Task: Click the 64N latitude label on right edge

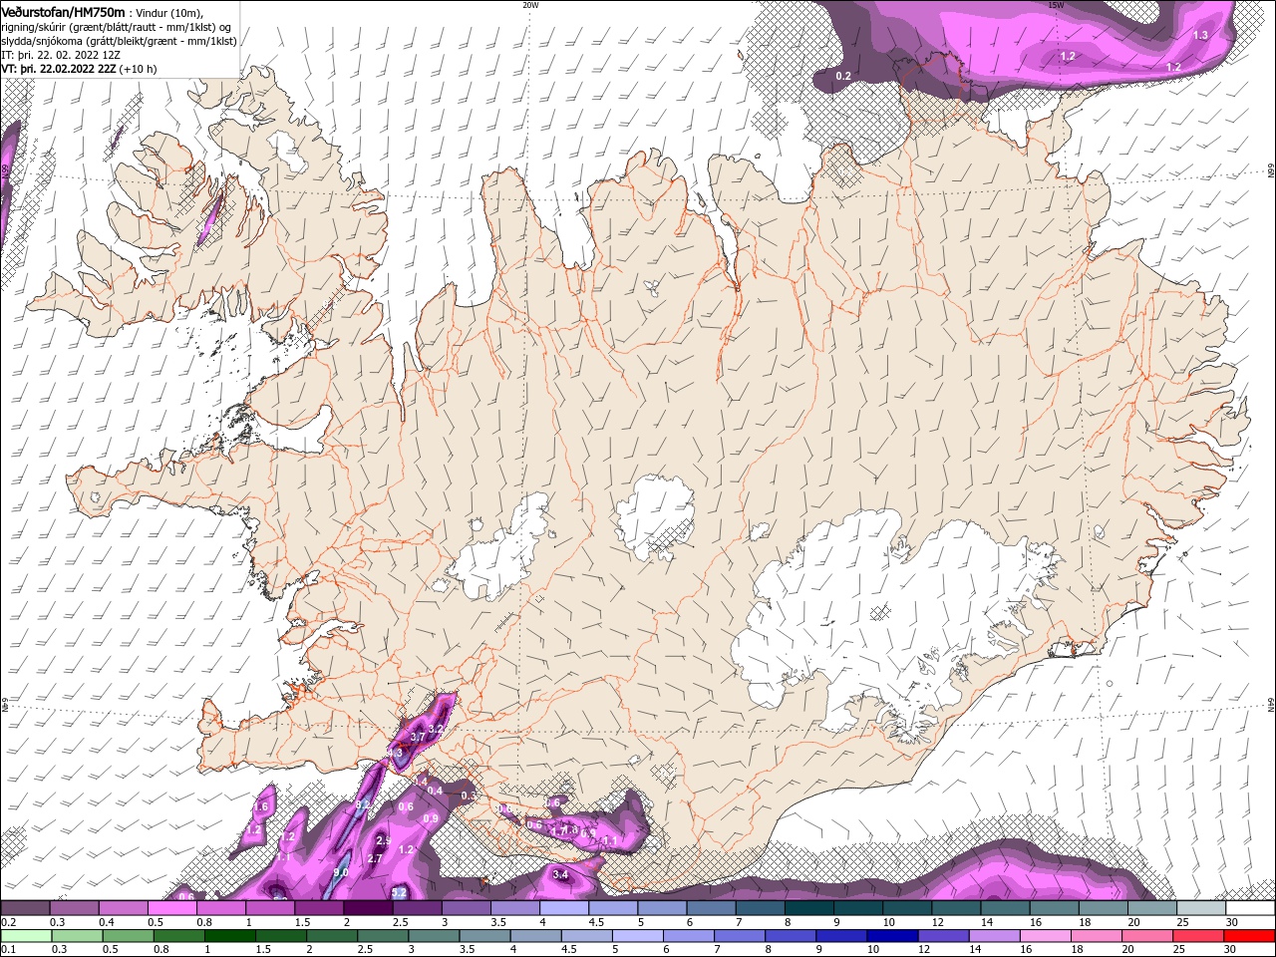Action: 1271,705
